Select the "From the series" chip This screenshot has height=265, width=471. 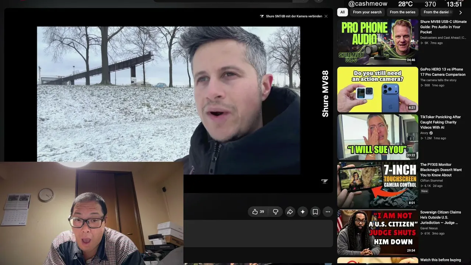403,12
